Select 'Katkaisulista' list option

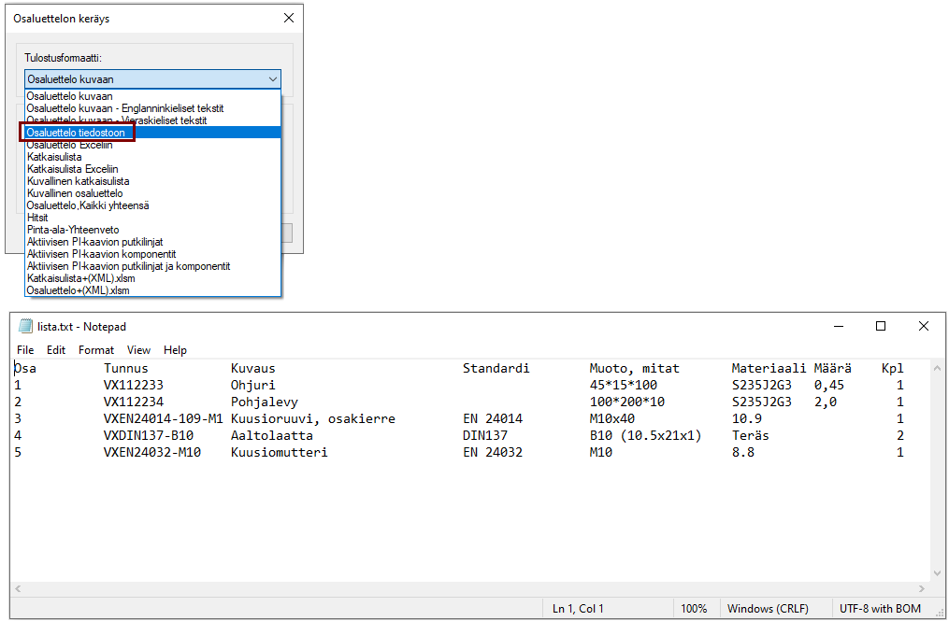pos(54,157)
